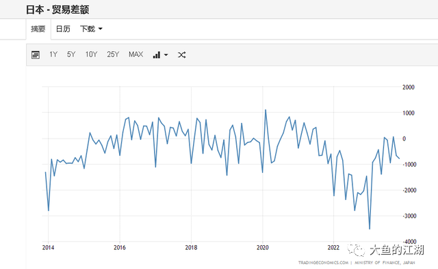The image size is (438, 269).
Task: Click the 2000 y-axis value
Action: [x=409, y=87]
